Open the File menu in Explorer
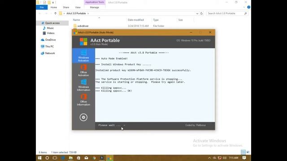Screen dimensions: 287x161 pyautogui.click(x=42, y=7)
